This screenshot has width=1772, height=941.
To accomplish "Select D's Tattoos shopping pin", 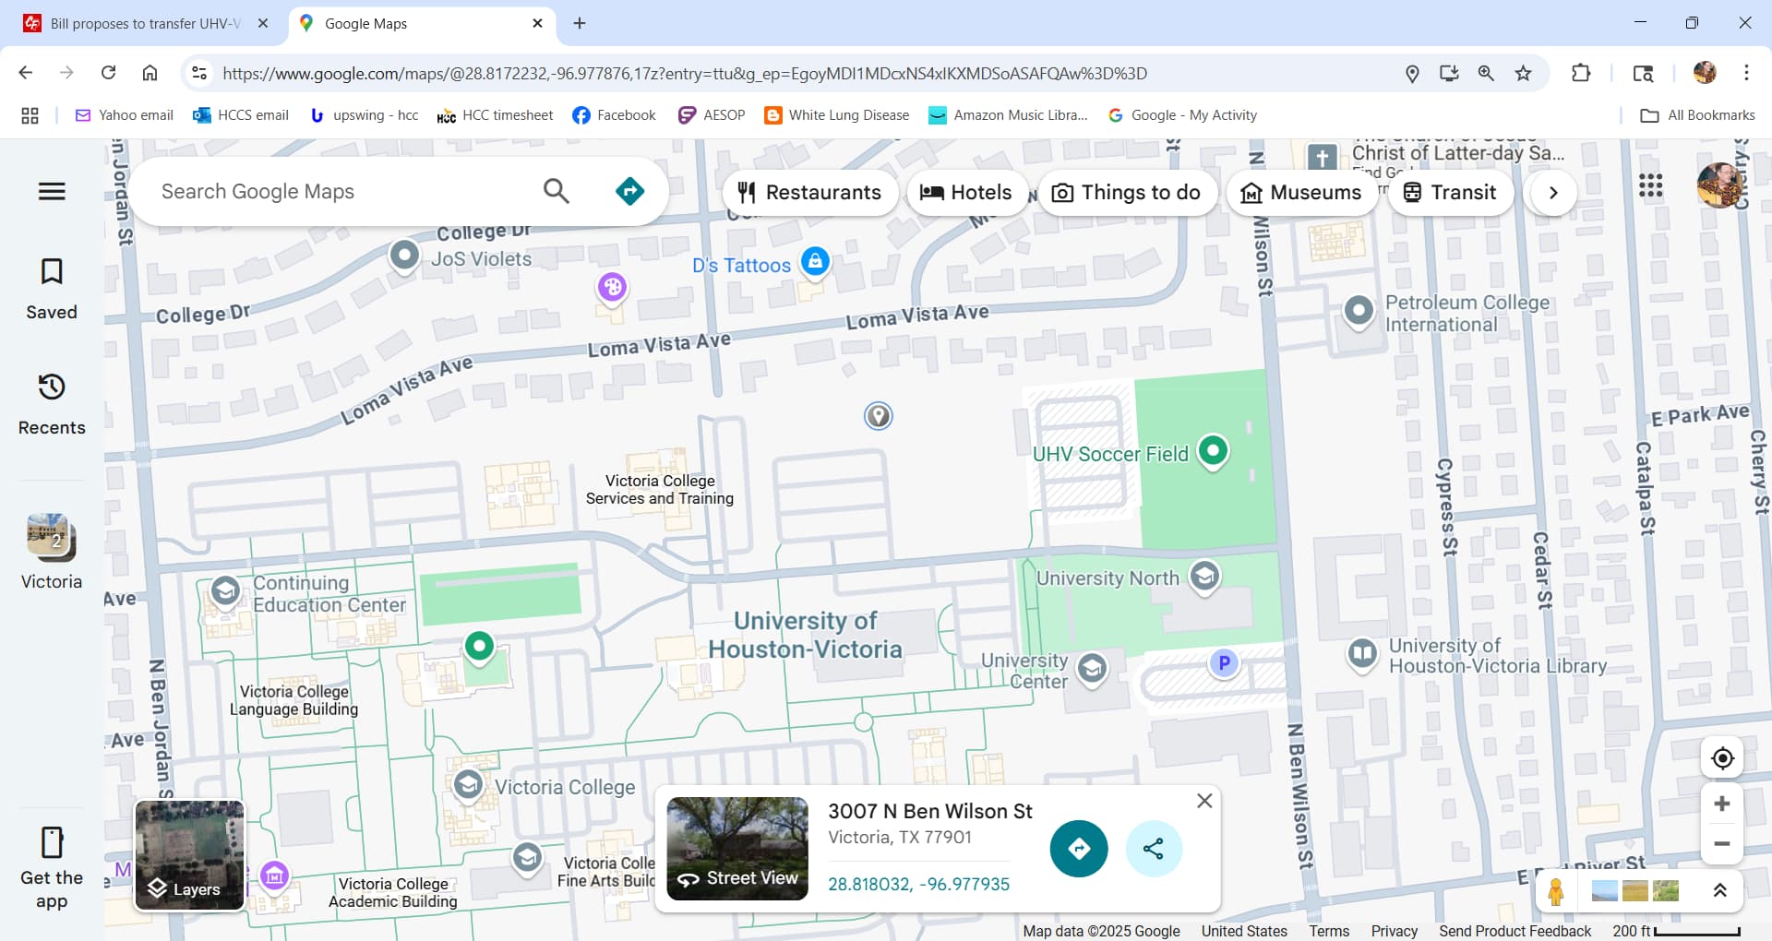I will 815,262.
